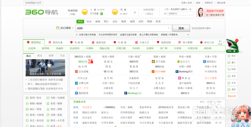Click 新闻·娱乐 category icon
The height and width of the screenshot is (127, 251).
click(x=27, y=98)
